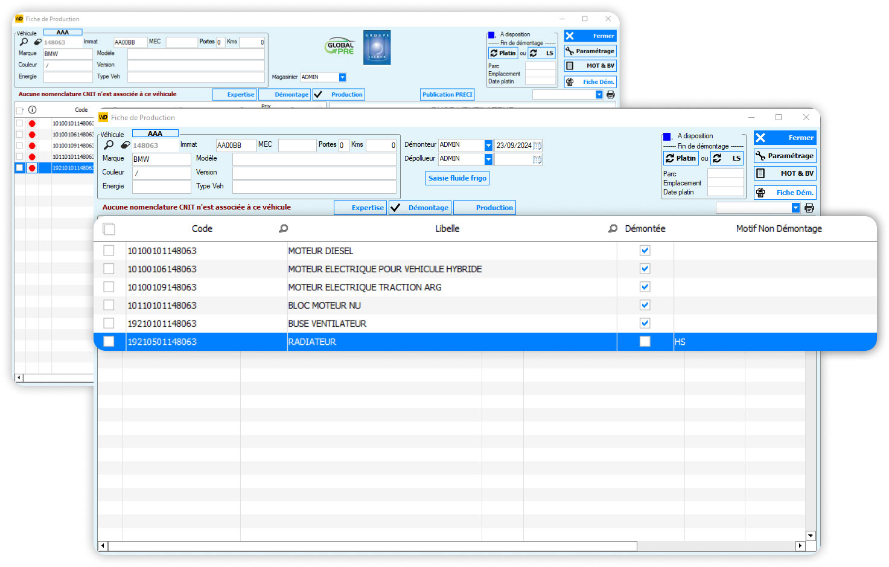Click Platin button in front window
Image resolution: width=889 pixels, height=567 pixels.
tap(681, 158)
